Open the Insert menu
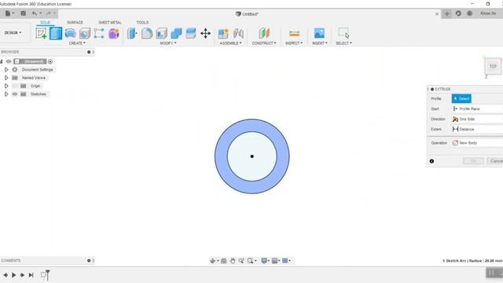 320,43
